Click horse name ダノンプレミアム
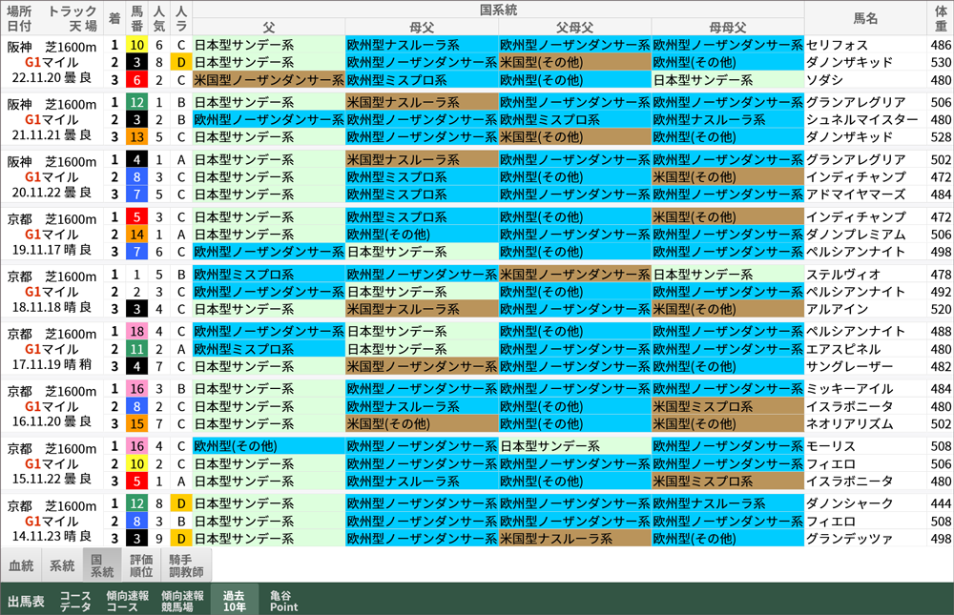The image size is (954, 615). pos(856,235)
